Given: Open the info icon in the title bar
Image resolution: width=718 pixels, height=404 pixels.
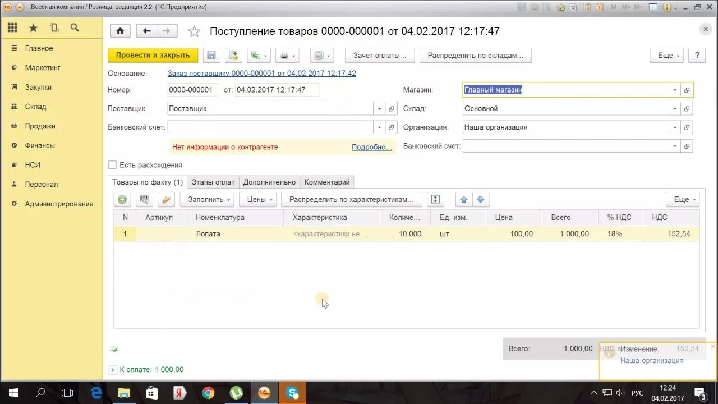Looking at the screenshot, I should pos(668,7).
